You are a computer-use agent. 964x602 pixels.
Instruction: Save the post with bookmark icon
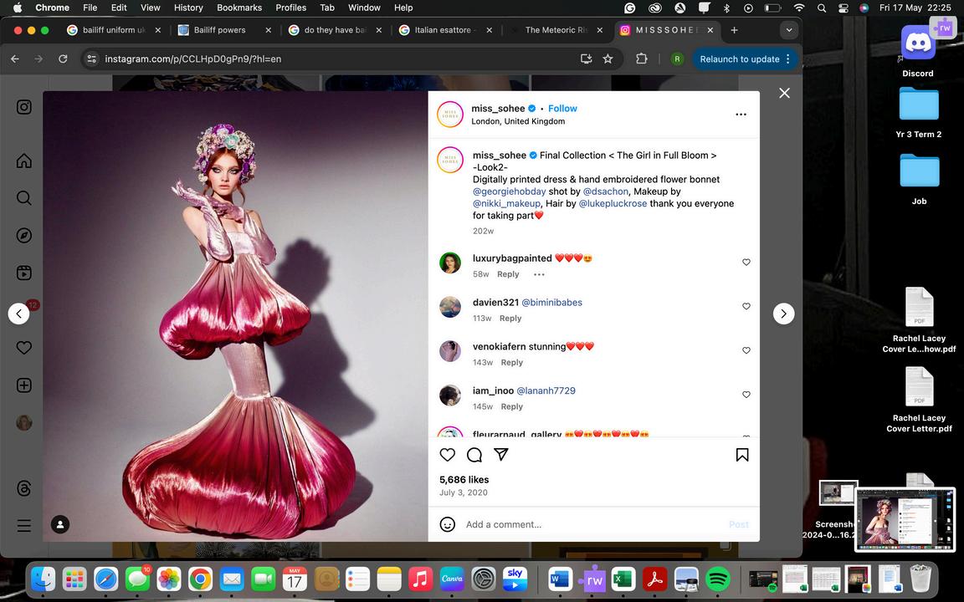742,455
